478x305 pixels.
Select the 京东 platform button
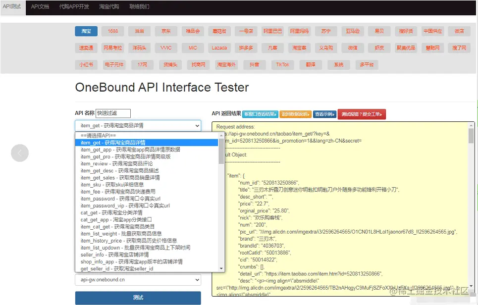(x=166, y=31)
